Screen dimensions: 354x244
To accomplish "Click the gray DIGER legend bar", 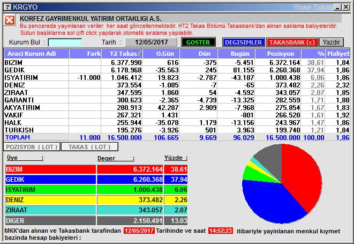I will coord(50,220).
